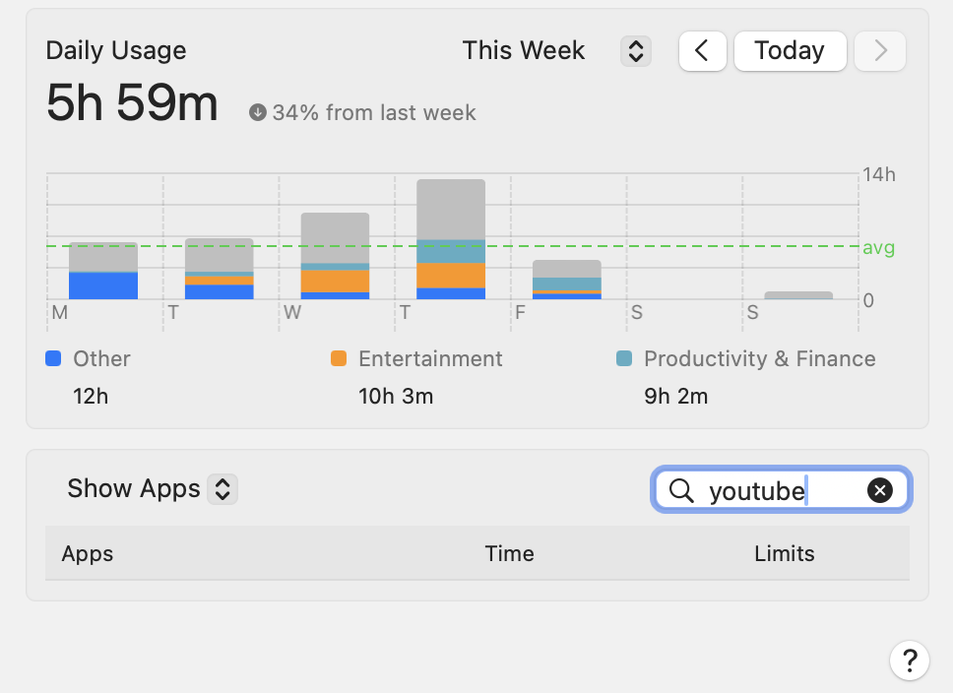Screen dimensions: 953x693
Task: Click the magnifying glass search icon
Action: click(x=681, y=490)
